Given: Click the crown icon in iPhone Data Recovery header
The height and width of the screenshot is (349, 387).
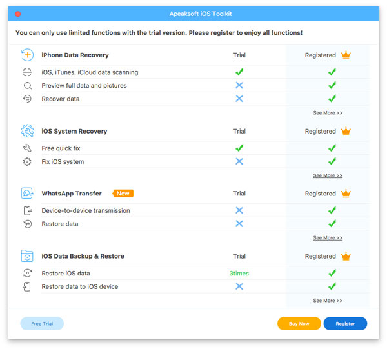Looking at the screenshot, I should tap(346, 55).
